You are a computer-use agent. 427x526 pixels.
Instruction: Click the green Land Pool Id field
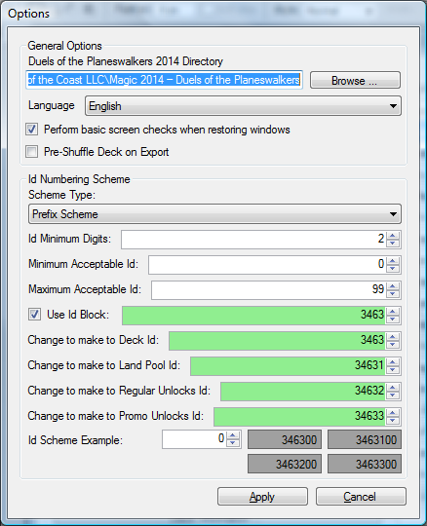[x=289, y=365]
